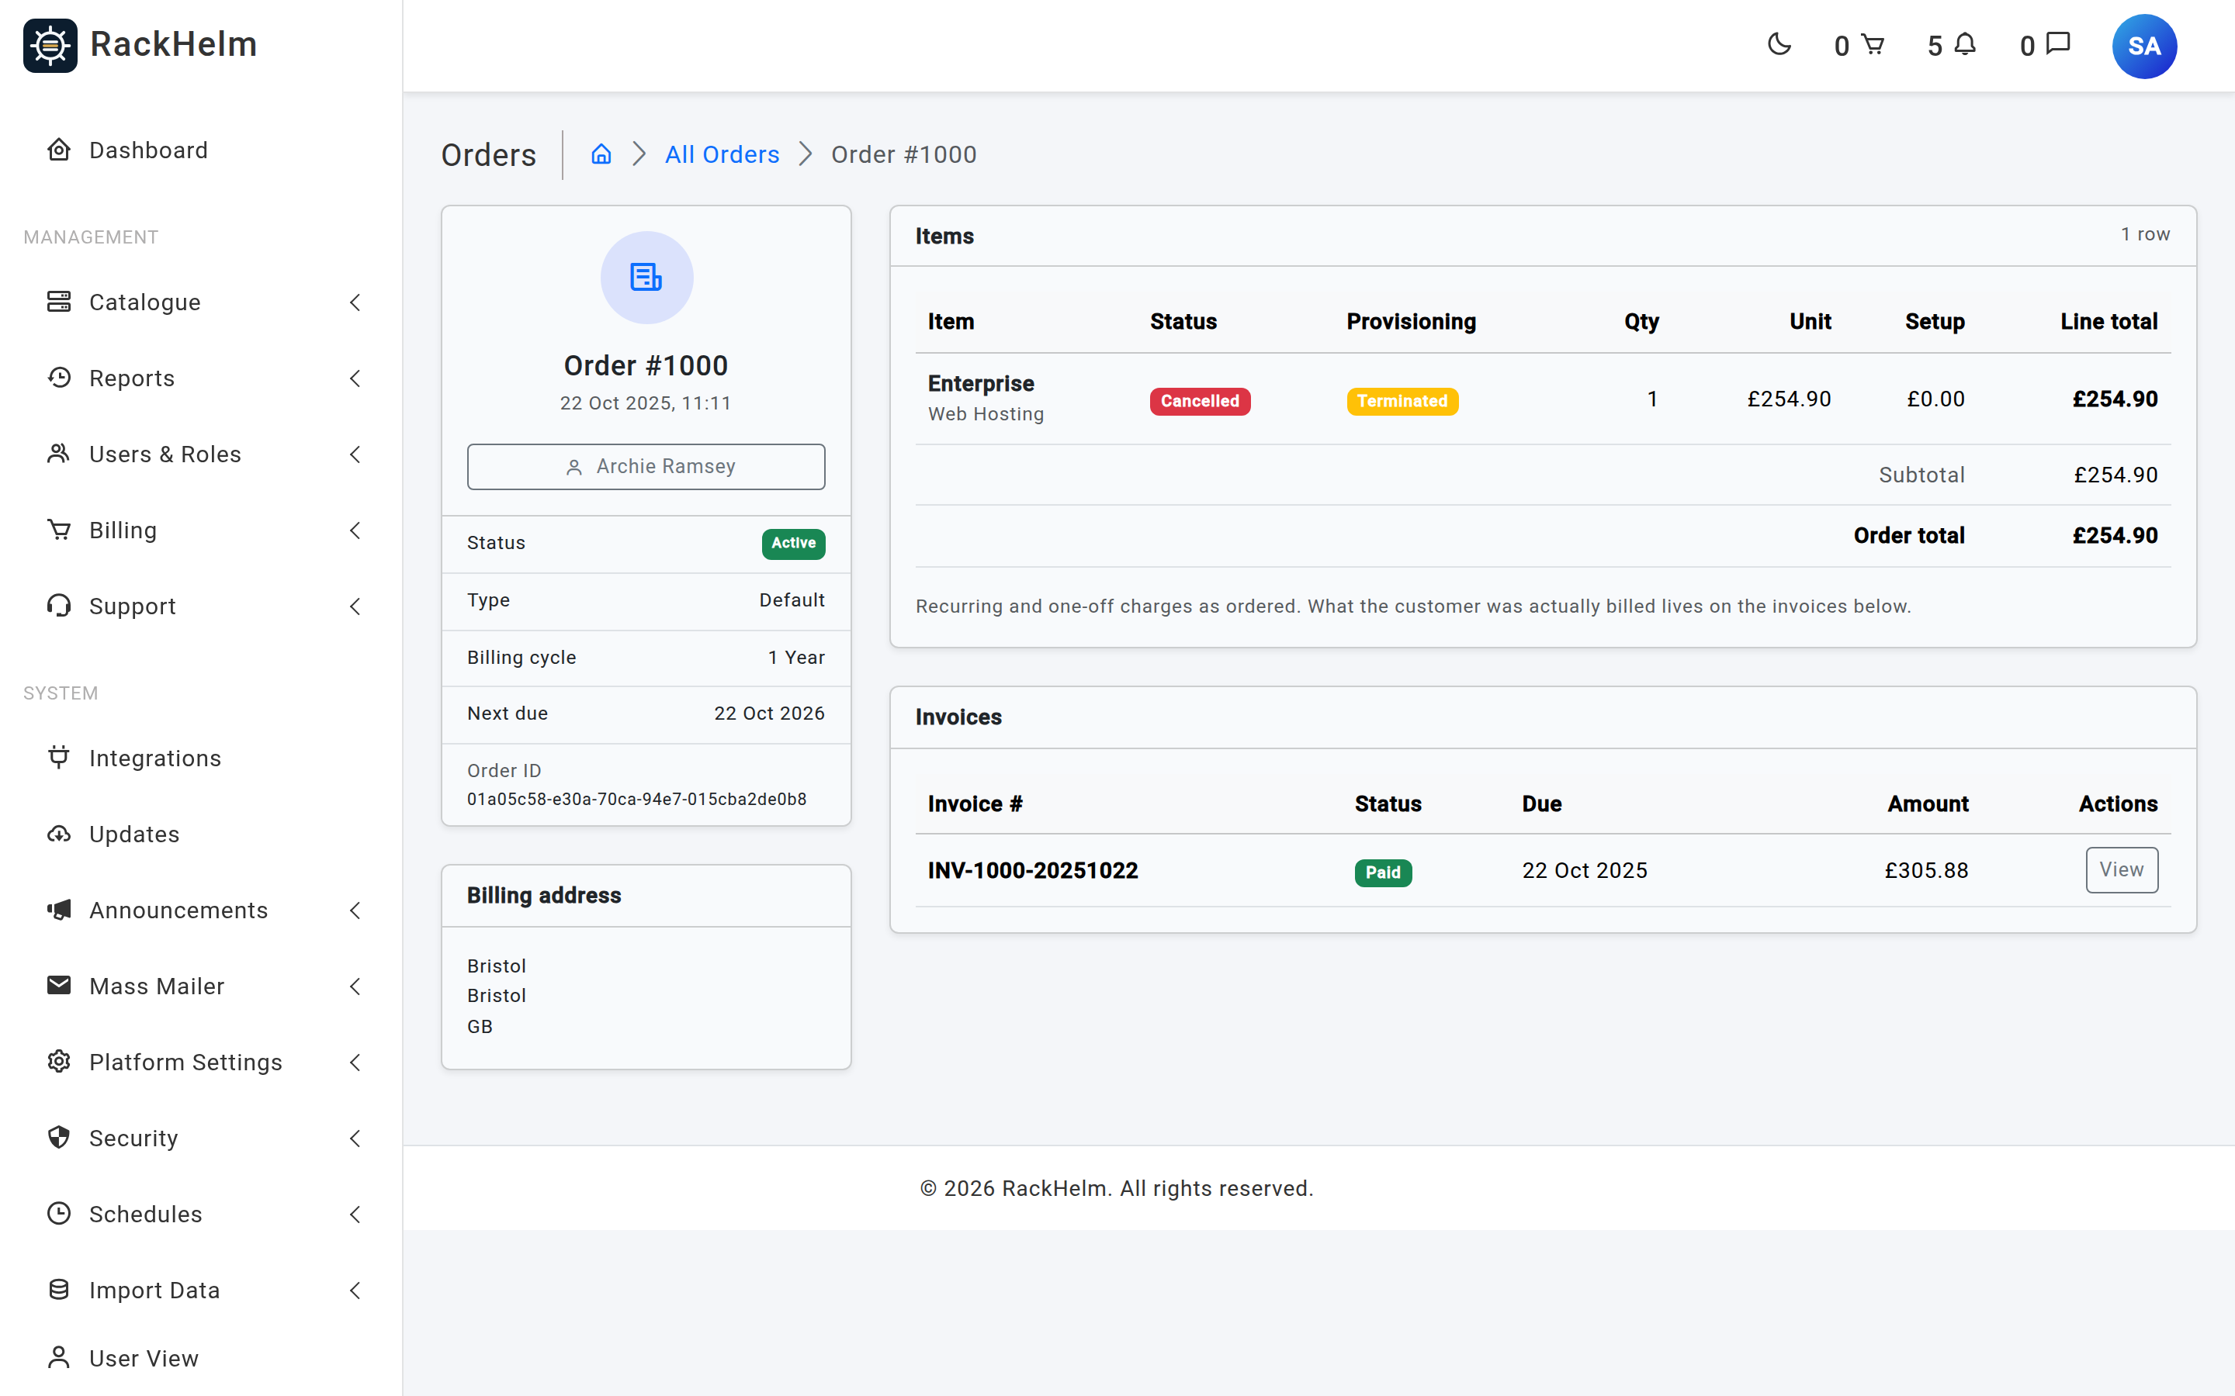Click the Support headset icon

click(59, 606)
